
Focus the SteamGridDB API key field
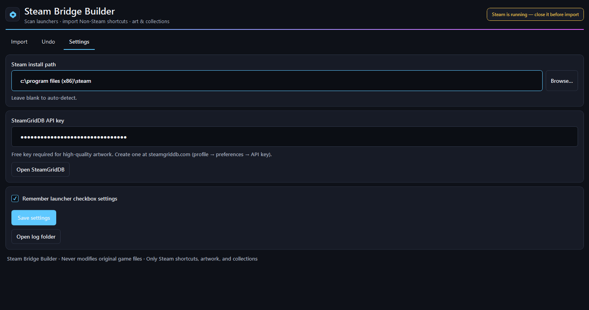point(294,137)
